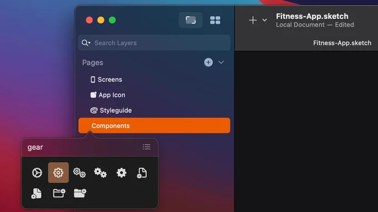378x212 pixels.
Task: Select the highlighted outlined gear symbol
Action: pos(58,173)
